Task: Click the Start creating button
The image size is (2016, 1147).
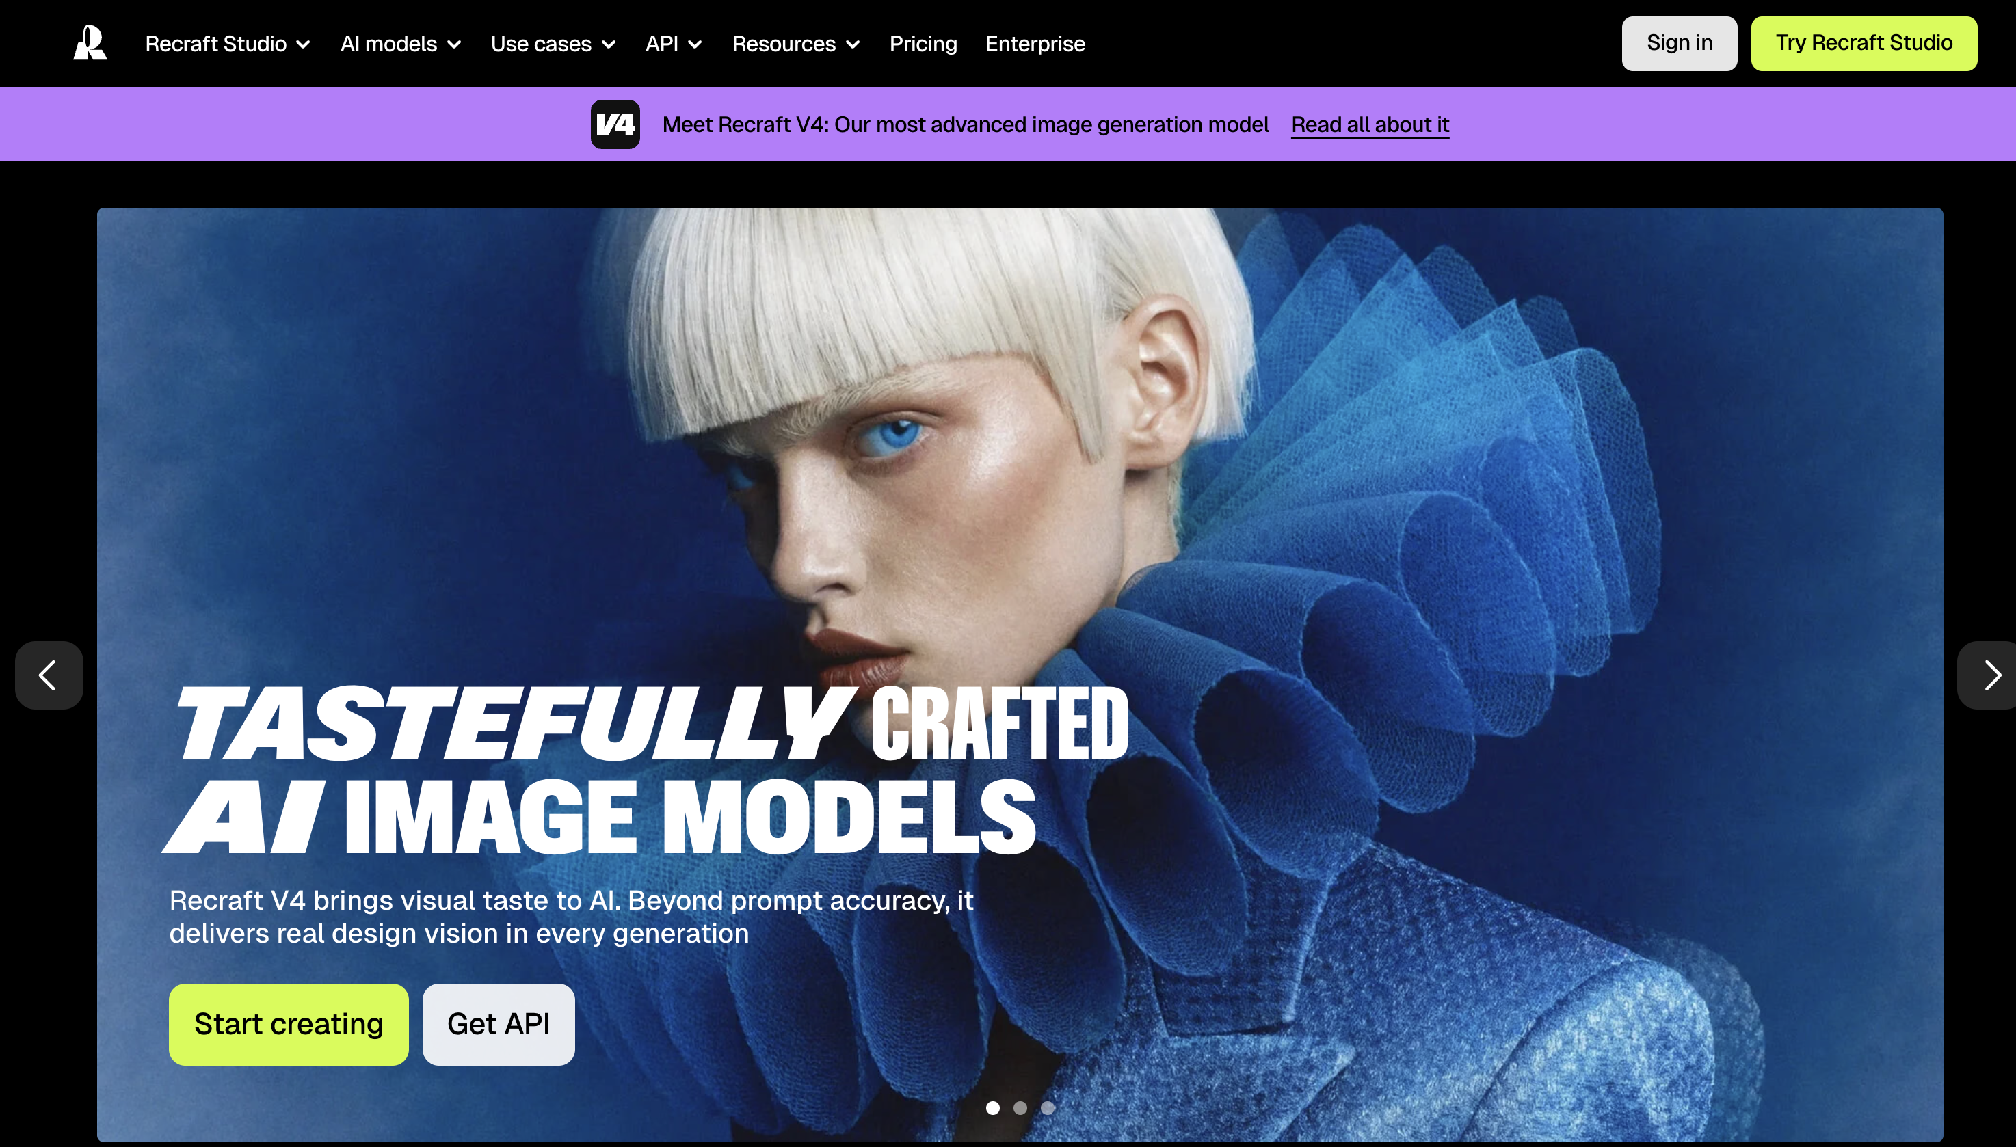Action: coord(289,1024)
